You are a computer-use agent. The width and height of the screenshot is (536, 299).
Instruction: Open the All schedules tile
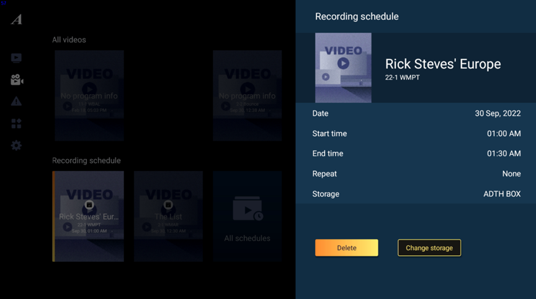[247, 217]
